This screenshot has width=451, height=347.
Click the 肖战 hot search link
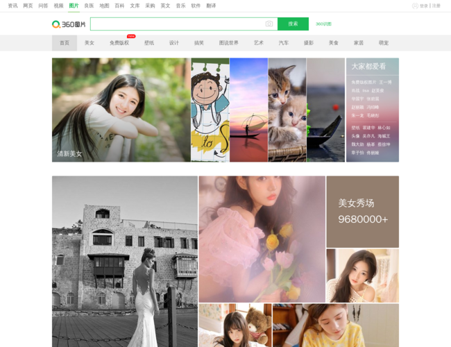pos(355,91)
